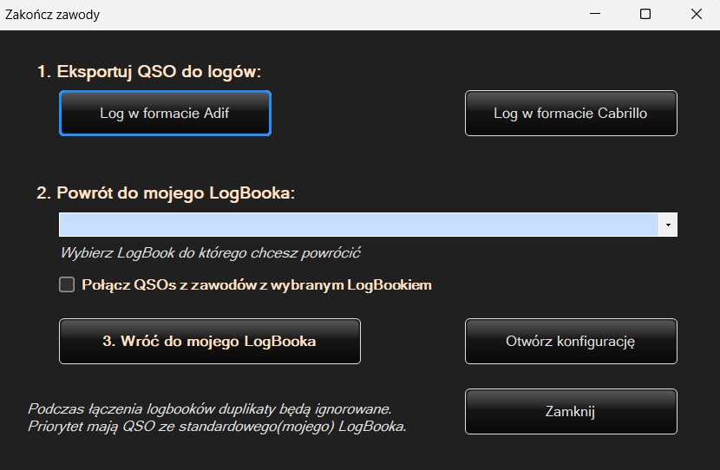Close the dialog with the X icon
This screenshot has width=720, height=470.
[696, 14]
